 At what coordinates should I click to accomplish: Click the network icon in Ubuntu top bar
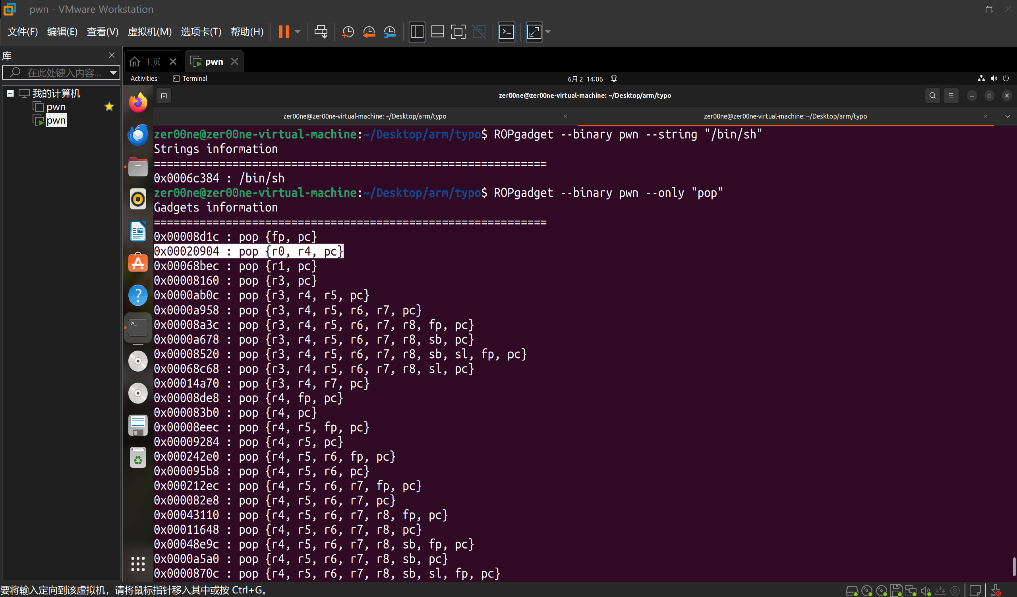point(981,78)
